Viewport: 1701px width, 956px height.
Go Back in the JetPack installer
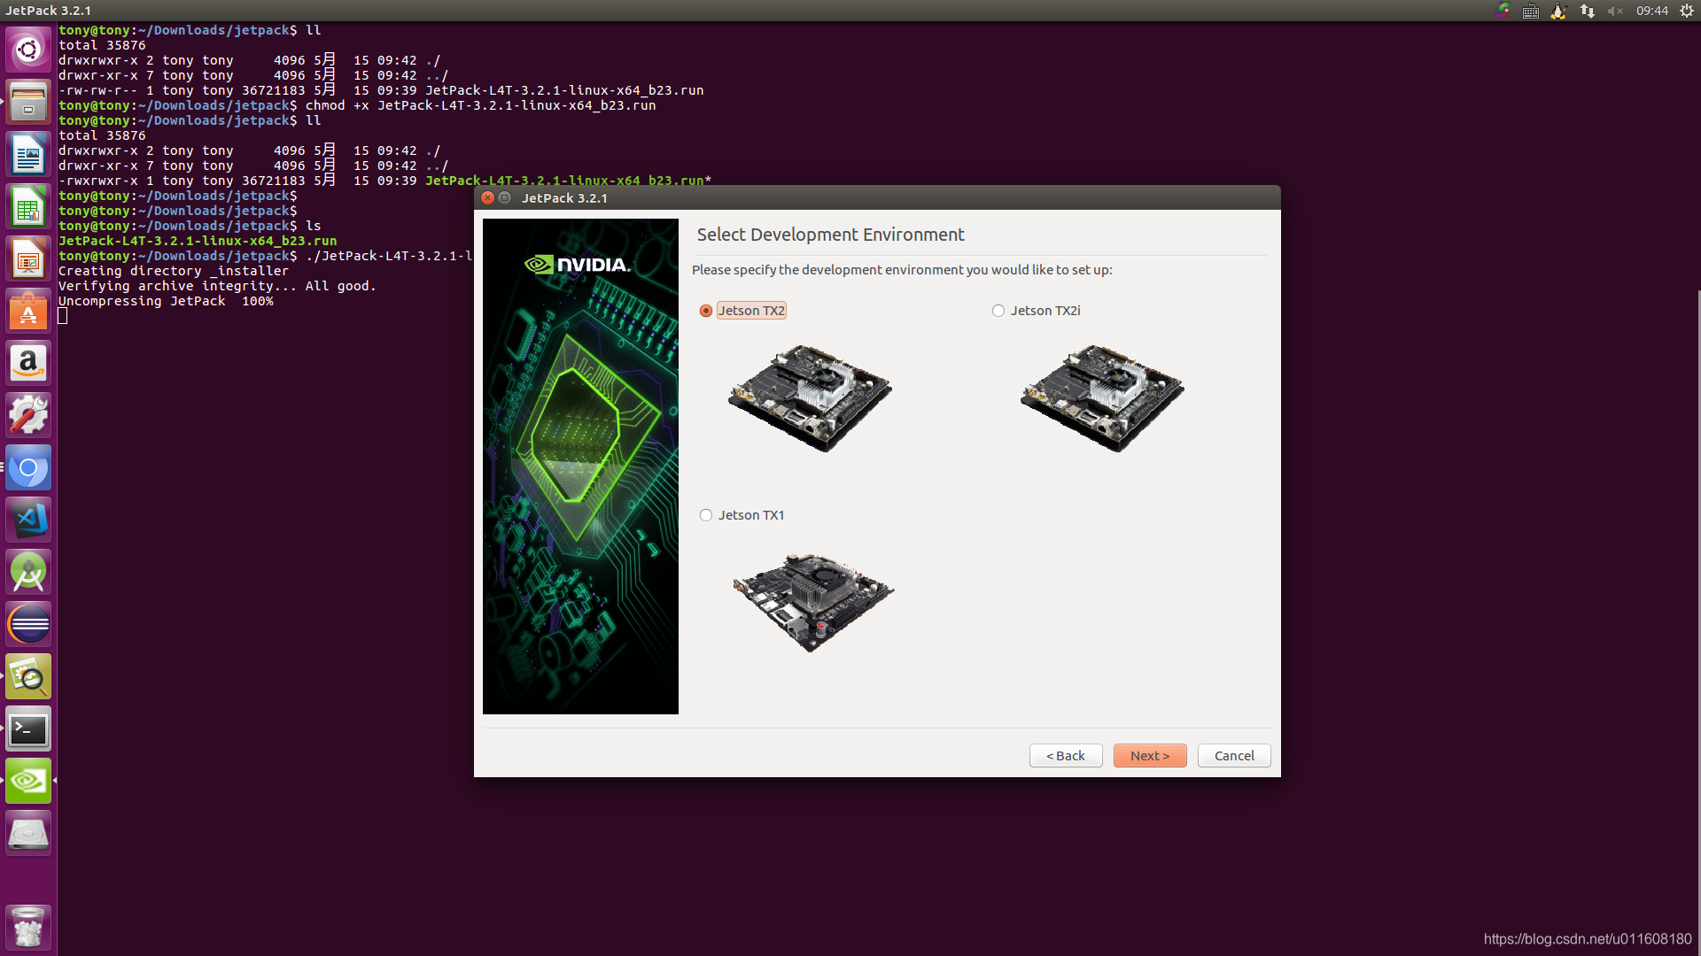point(1066,756)
